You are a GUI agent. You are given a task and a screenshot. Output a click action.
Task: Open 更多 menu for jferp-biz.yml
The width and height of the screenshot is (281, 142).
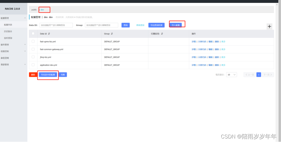[223, 57]
